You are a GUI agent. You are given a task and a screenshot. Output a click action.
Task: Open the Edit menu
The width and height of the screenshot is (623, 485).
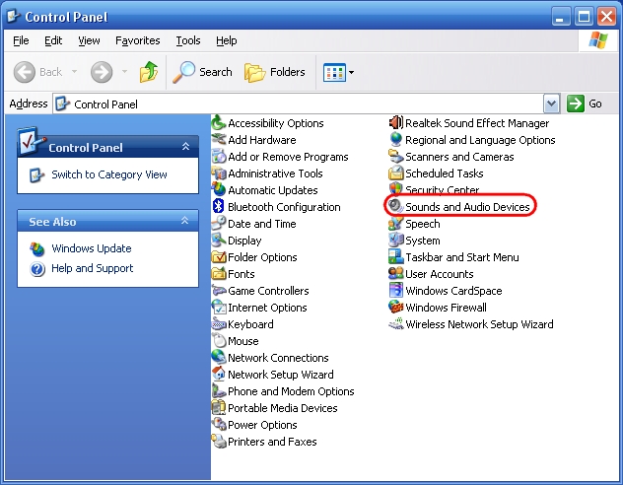(53, 40)
